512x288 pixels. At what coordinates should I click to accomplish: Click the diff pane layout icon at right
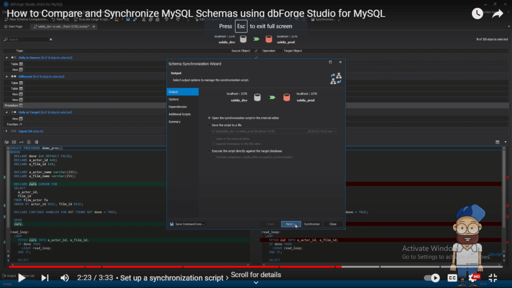tap(497, 142)
